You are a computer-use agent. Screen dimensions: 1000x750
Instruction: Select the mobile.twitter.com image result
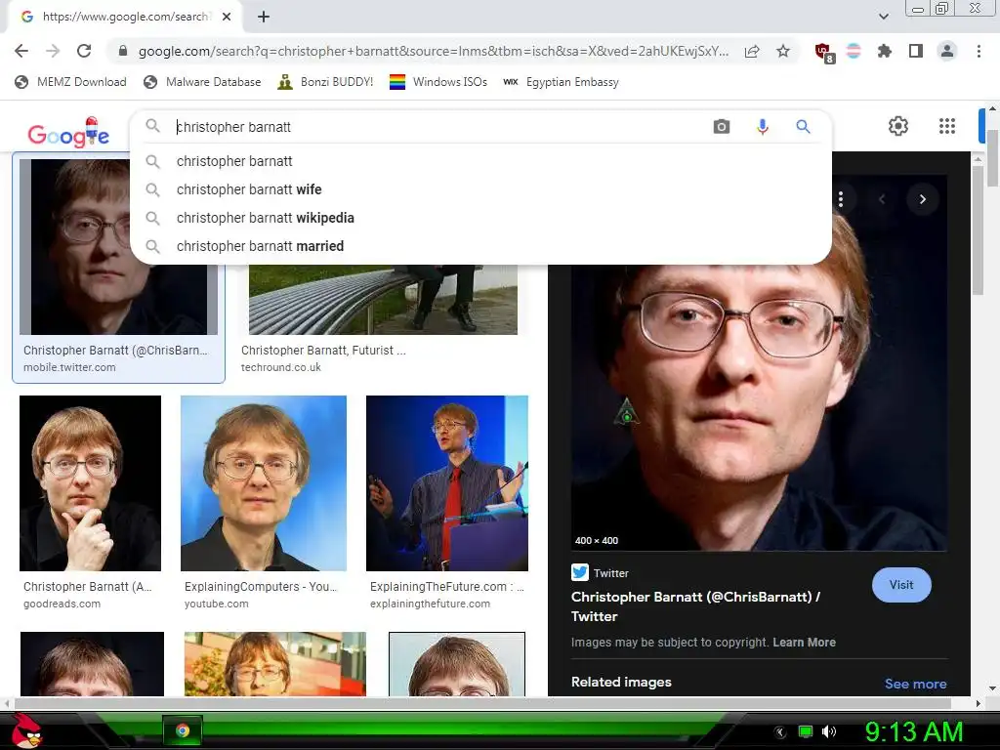(x=118, y=268)
